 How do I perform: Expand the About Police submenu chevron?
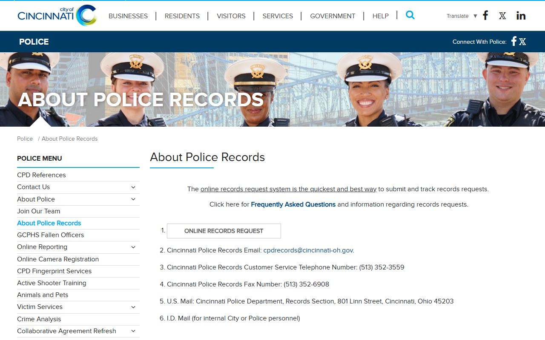[x=133, y=199]
